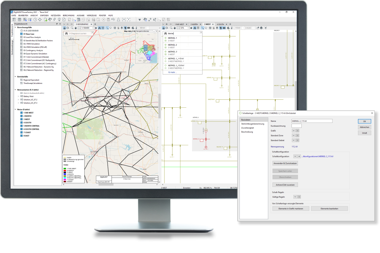
Task: Open the NETZDATEN menu
Action: (56, 16)
